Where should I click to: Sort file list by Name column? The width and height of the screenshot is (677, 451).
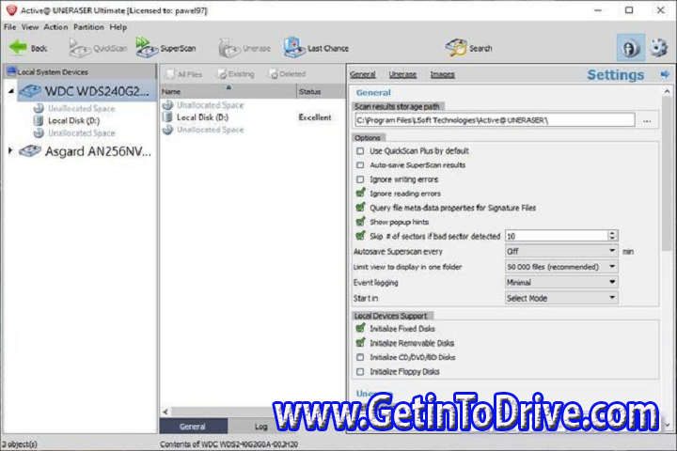[228, 91]
